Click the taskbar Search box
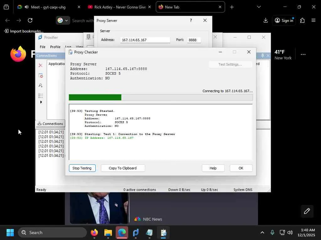Viewport: 321px width, 240px height. (x=52, y=232)
